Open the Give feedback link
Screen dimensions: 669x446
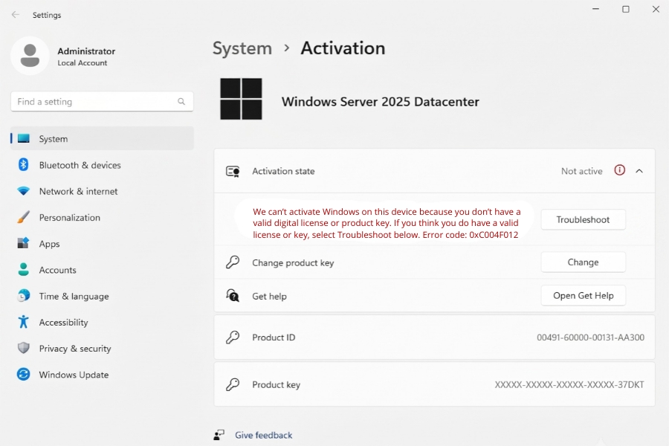pos(263,435)
